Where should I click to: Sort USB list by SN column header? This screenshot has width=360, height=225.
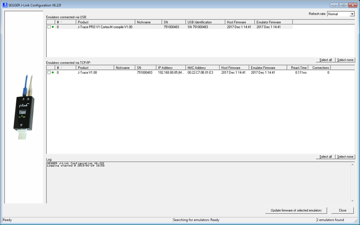tap(174, 22)
